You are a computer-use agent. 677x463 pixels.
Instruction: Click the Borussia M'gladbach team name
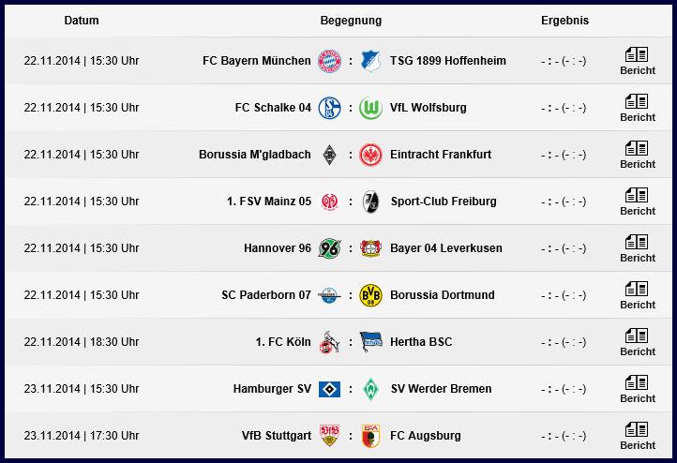coord(255,155)
